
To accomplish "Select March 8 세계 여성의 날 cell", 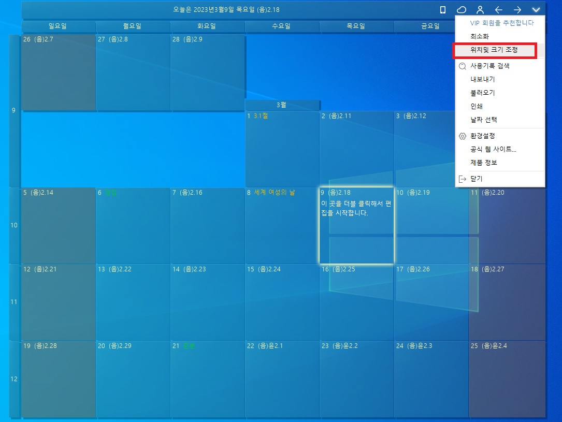I will (x=282, y=226).
